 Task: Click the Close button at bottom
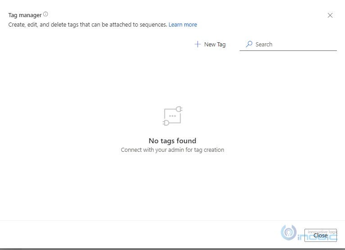pos(320,235)
